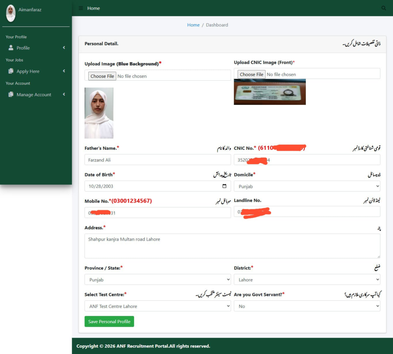Open the Domicile dropdown
393x354 pixels.
[x=307, y=186]
